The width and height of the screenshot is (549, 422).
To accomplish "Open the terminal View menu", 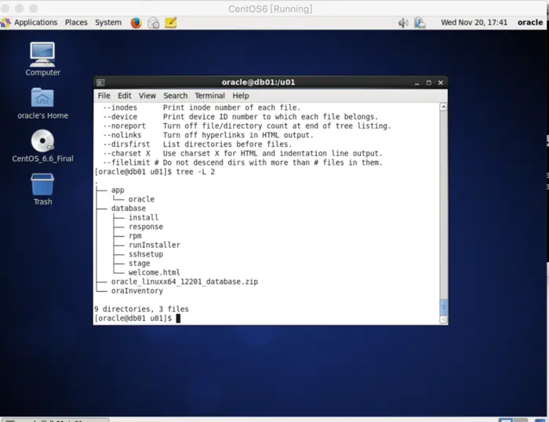I will point(147,96).
